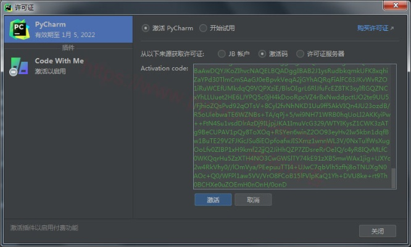Select the Code With Me plugin entry

68,66
